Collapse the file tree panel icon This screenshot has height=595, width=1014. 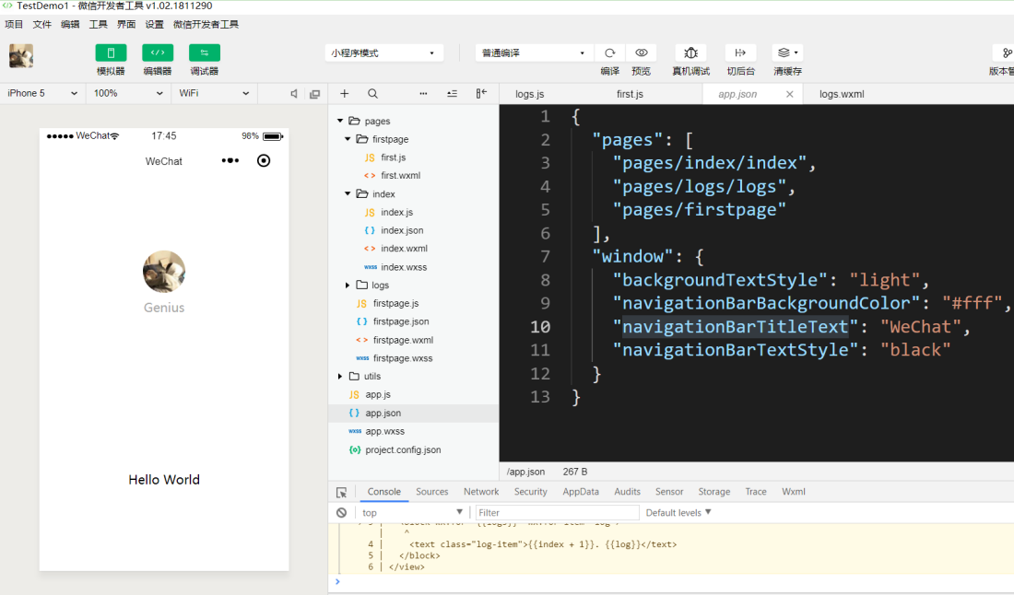(481, 94)
